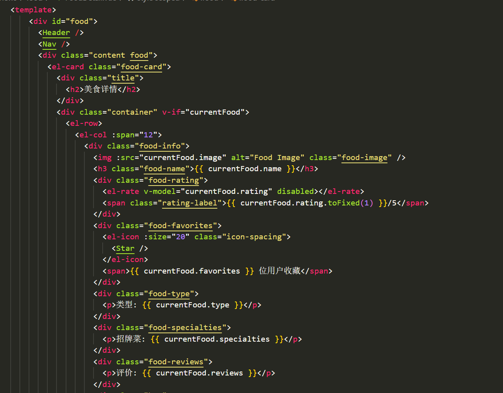Click the currentFood.specialties expression
Screen dimensions: 503x393
[217, 339]
